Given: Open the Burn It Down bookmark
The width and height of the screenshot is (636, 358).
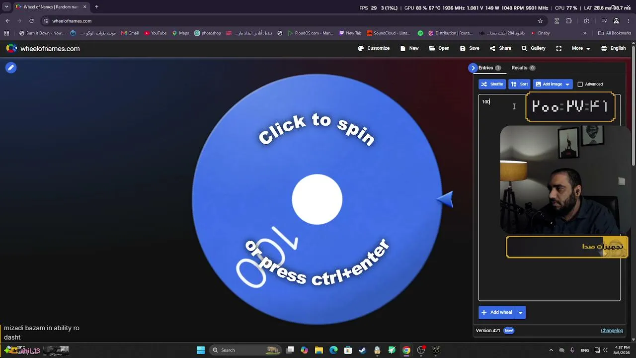Looking at the screenshot, I should tap(42, 33).
